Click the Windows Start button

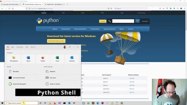click(x=2, y=103)
